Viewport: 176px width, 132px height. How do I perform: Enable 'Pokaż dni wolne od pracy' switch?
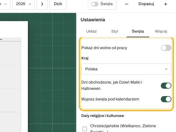click(166, 48)
